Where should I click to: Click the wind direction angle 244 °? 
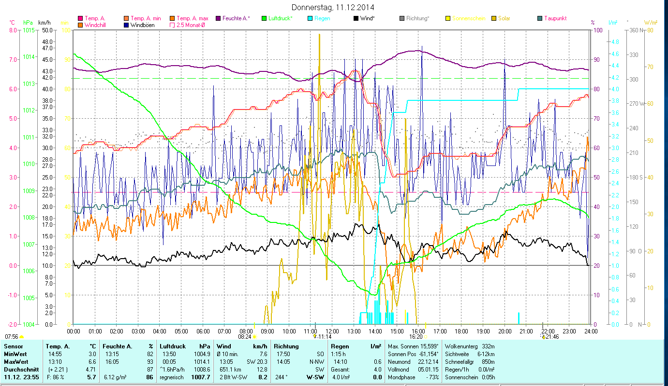pos(282,377)
